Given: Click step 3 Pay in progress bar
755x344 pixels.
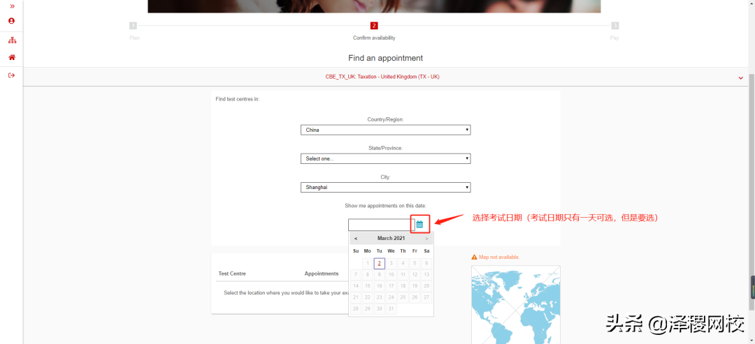Looking at the screenshot, I should pyautogui.click(x=615, y=26).
